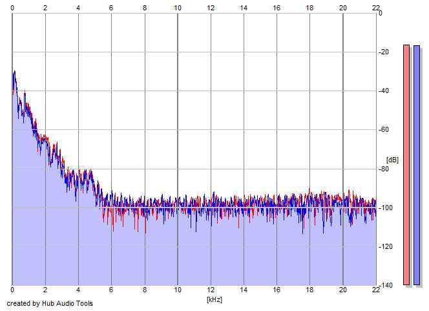Click the [dB] axis unit label
The height and width of the screenshot is (311, 429).
click(x=392, y=160)
